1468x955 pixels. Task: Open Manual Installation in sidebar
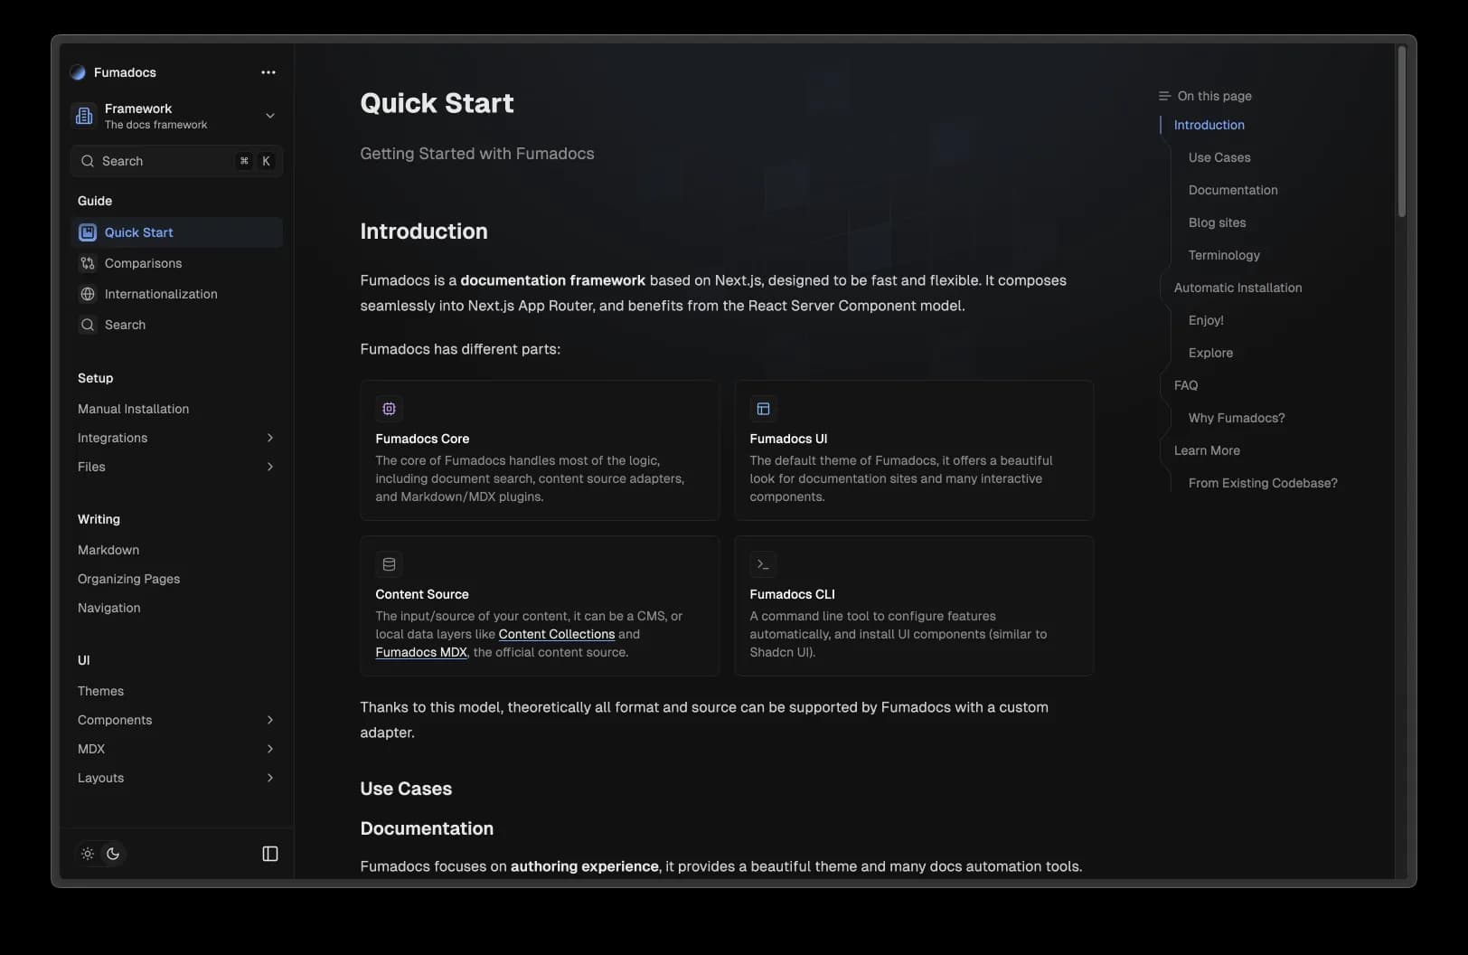[x=134, y=409]
